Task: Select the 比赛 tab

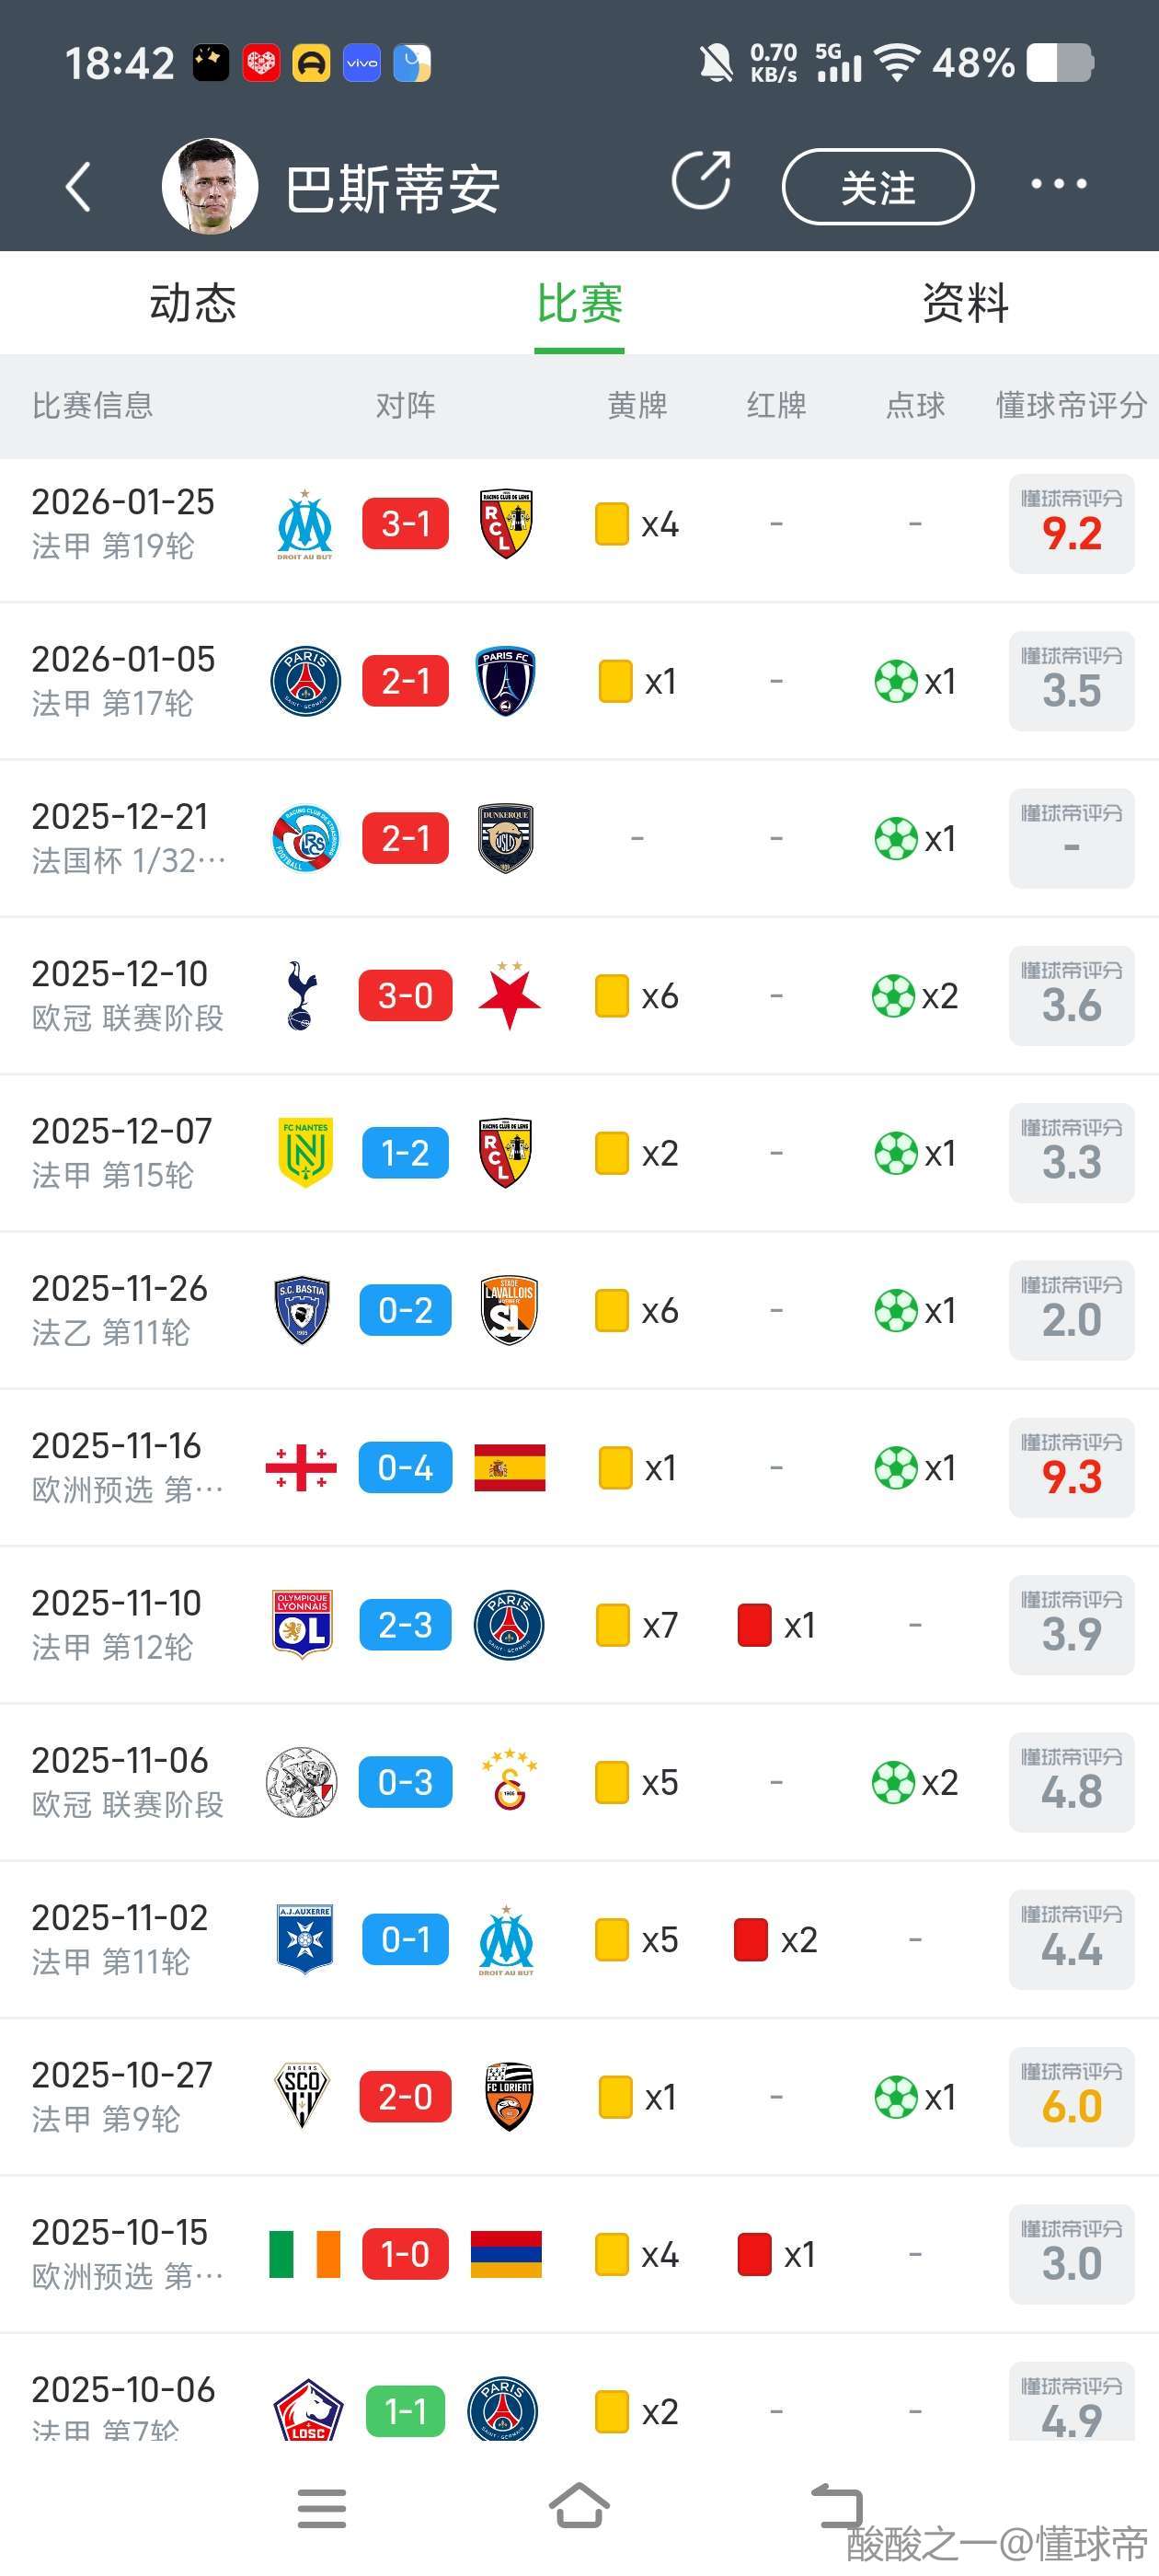Action: click(x=579, y=303)
